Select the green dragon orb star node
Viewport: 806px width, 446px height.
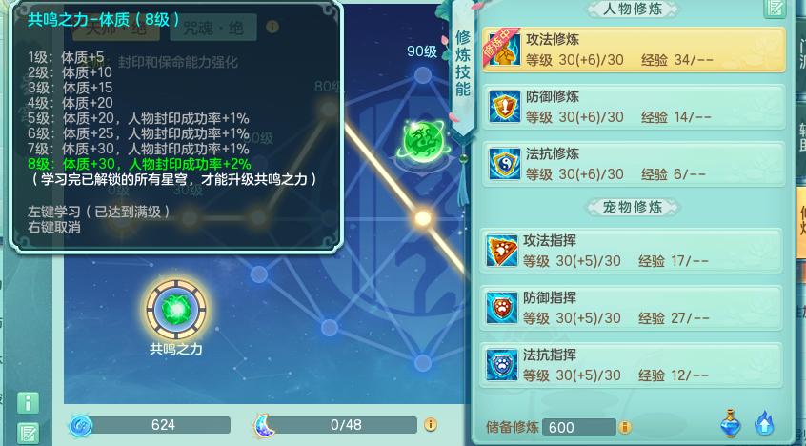tap(423, 140)
